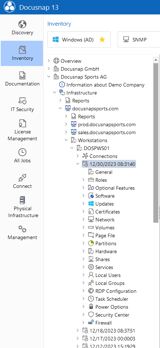Click the Windows logo in Windows (AD) tile
Viewport: 160px width, 348px height.
56,40
